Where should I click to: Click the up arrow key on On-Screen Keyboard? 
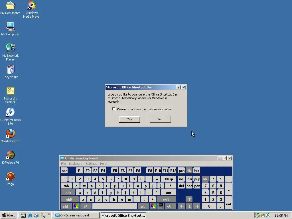pyautogui.click(x=189, y=199)
